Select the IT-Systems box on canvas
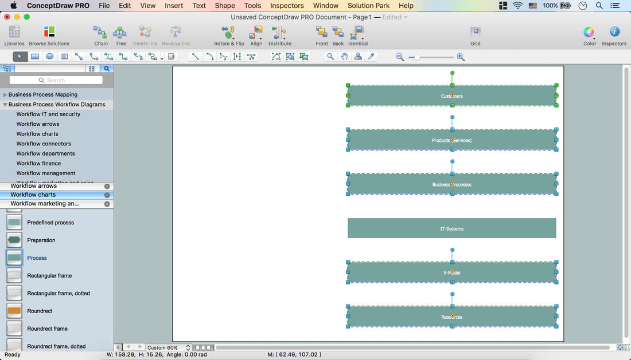The image size is (631, 360). pos(451,228)
